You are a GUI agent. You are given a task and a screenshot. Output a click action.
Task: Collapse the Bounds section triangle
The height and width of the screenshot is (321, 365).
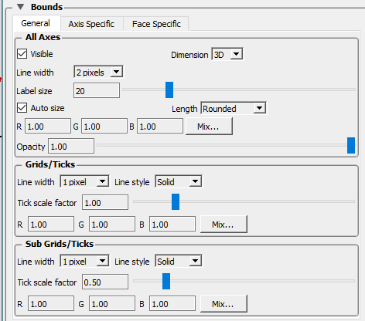[x=21, y=7]
